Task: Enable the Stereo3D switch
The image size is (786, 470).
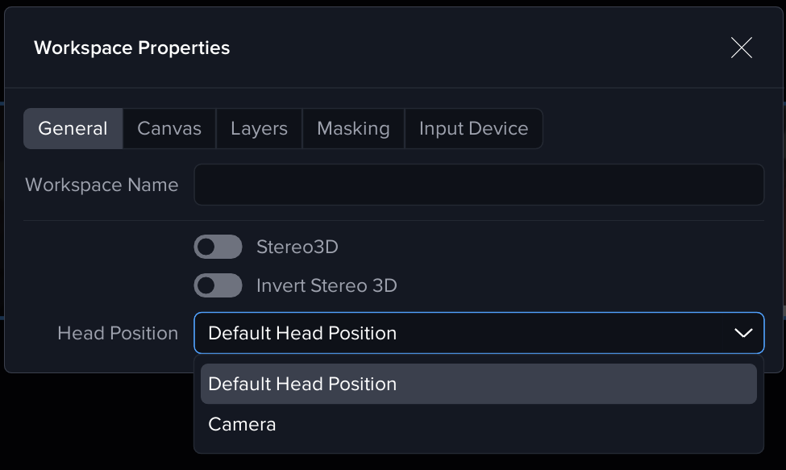Action: 218,247
